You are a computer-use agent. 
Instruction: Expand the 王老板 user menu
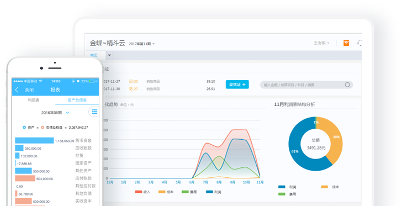click(x=321, y=43)
